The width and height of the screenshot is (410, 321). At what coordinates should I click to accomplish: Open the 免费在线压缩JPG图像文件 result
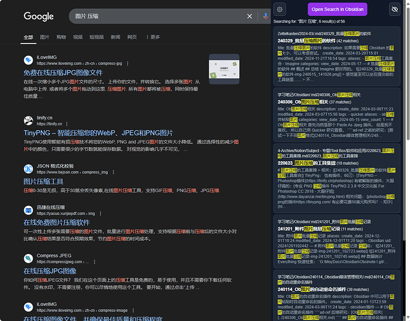(63, 73)
